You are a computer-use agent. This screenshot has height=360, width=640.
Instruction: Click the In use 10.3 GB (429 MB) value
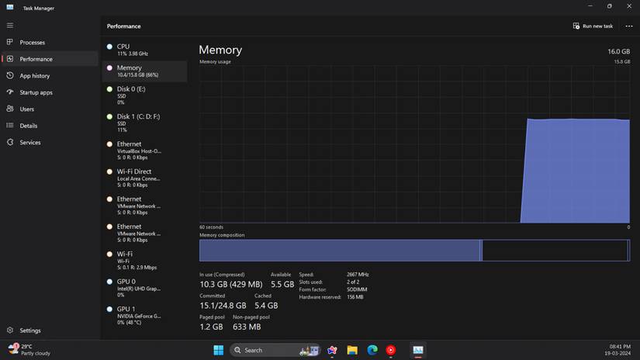pyautogui.click(x=231, y=284)
